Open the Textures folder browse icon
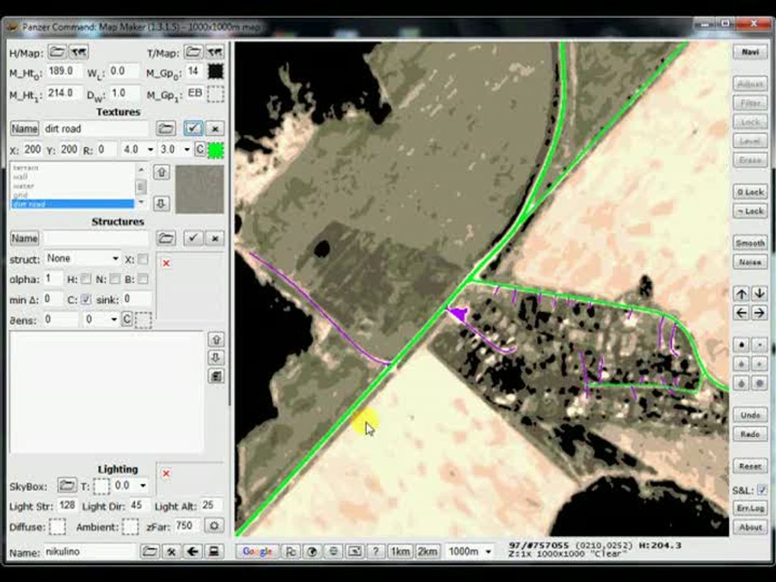776x582 pixels. (x=166, y=129)
